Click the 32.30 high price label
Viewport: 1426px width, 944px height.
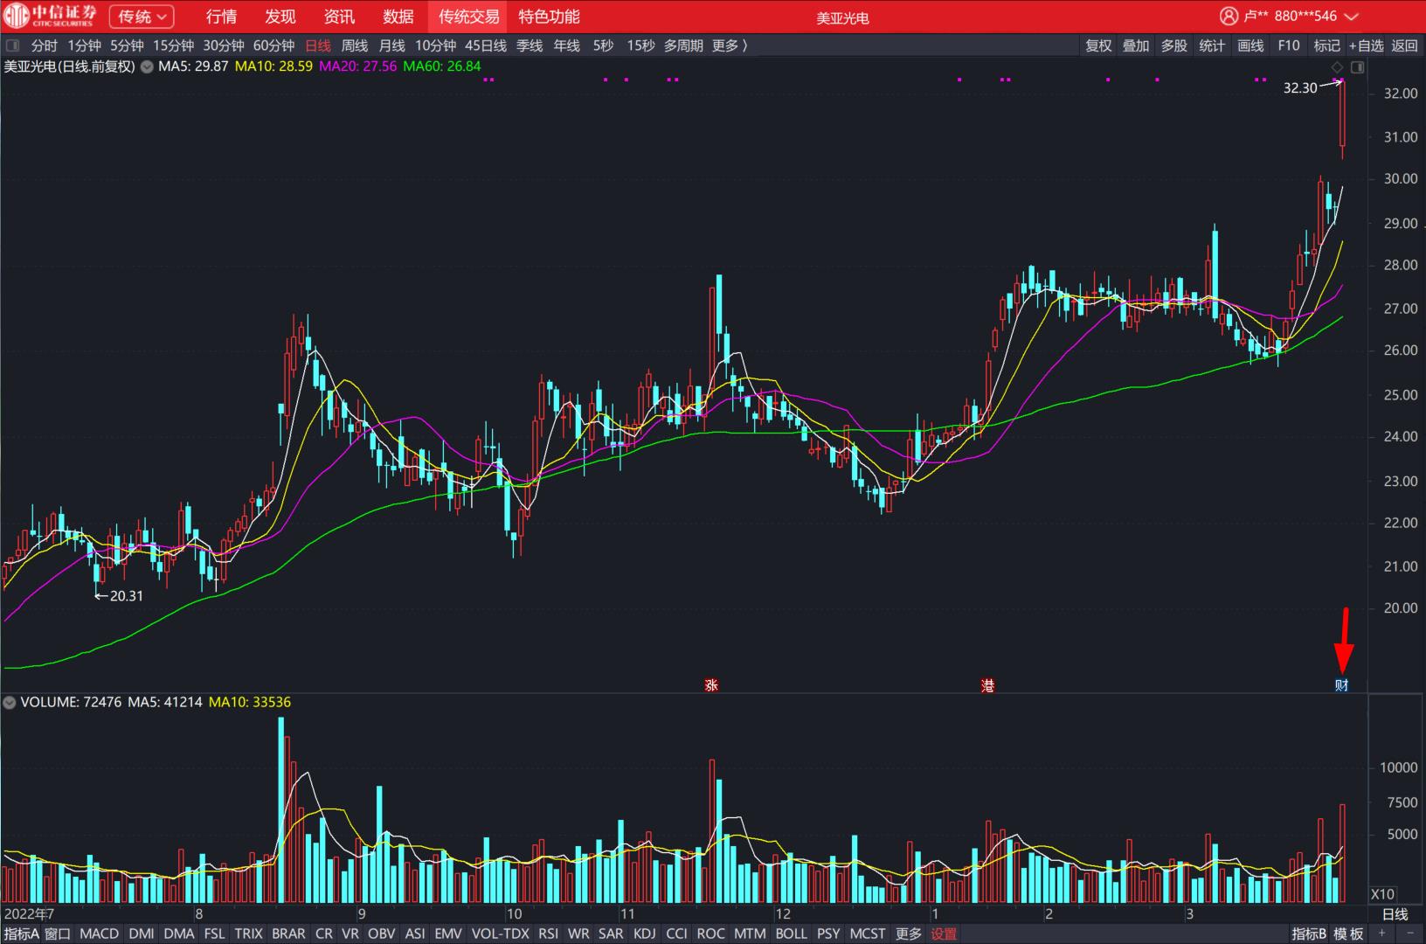pos(1299,87)
